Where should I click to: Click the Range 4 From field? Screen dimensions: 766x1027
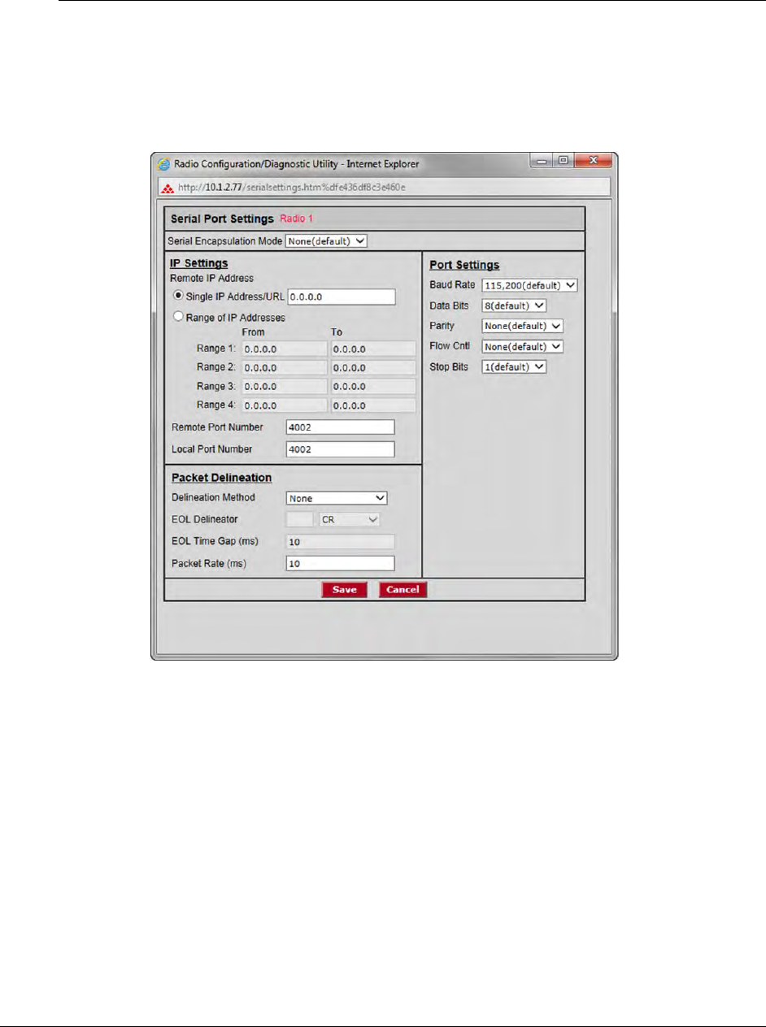point(285,405)
